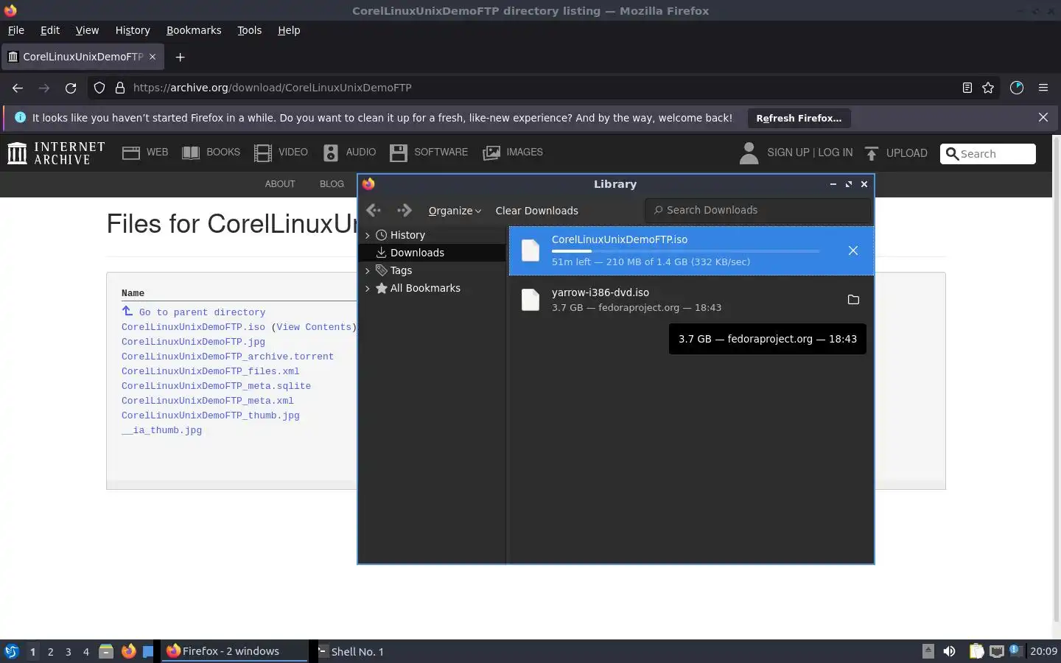Open CorelLinuxUnixDemoFTP_meta.sqlite link
This screenshot has height=663, width=1061.
tap(216, 386)
